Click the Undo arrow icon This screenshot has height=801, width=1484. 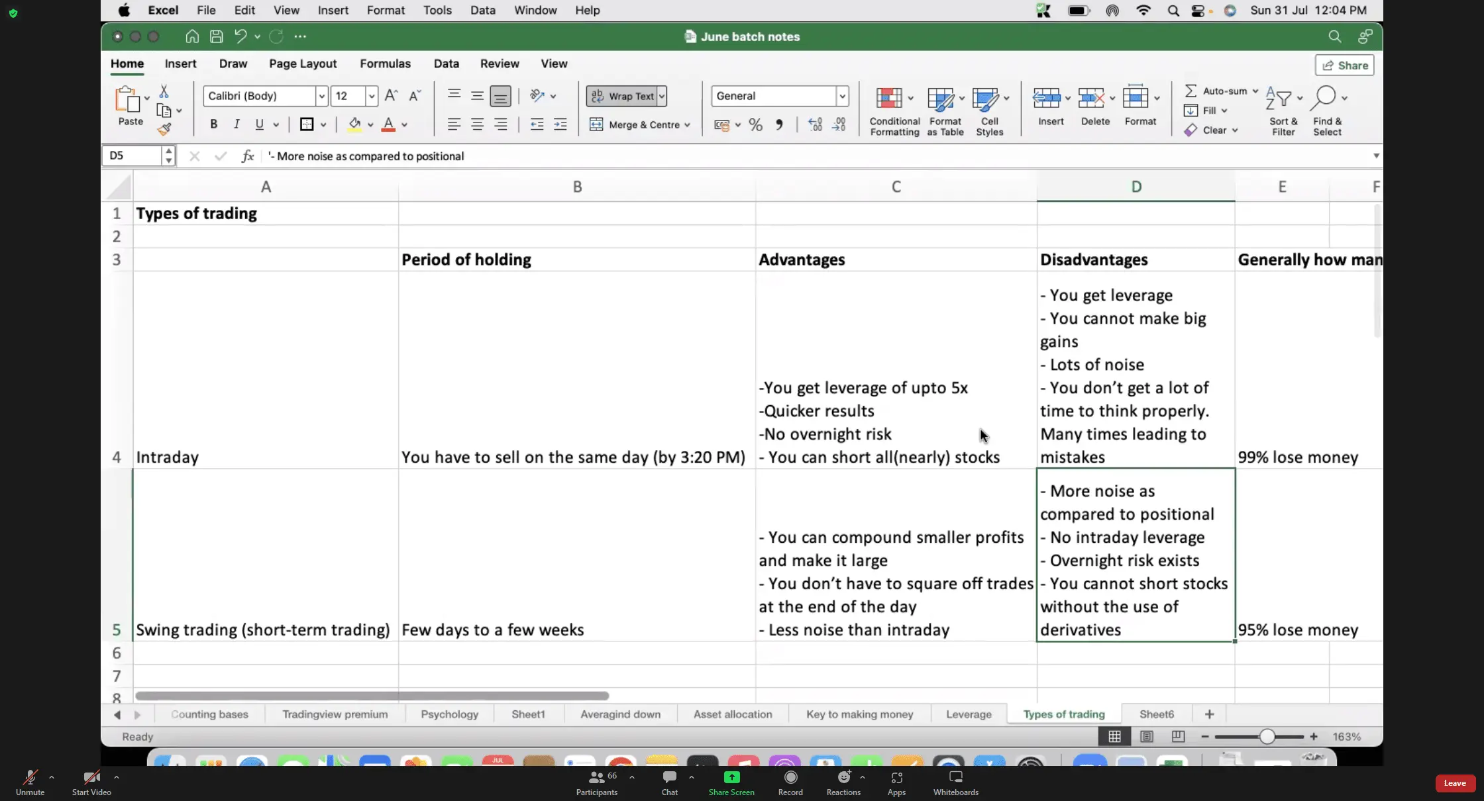(x=240, y=36)
